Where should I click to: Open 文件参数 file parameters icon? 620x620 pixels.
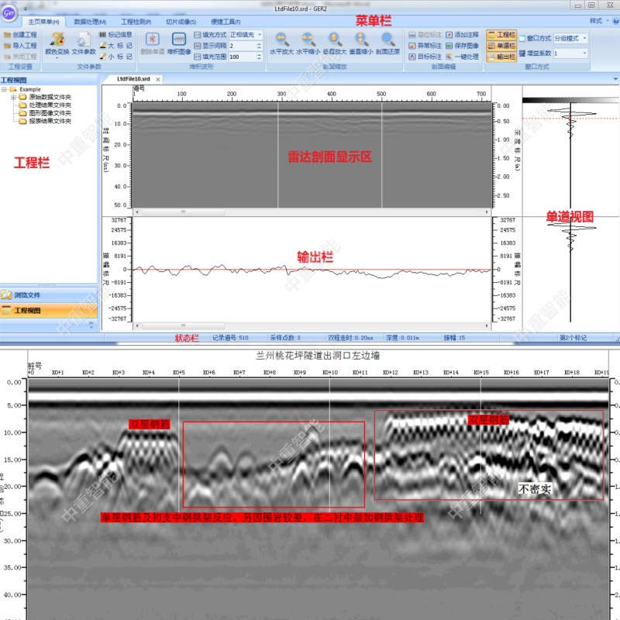[x=84, y=40]
